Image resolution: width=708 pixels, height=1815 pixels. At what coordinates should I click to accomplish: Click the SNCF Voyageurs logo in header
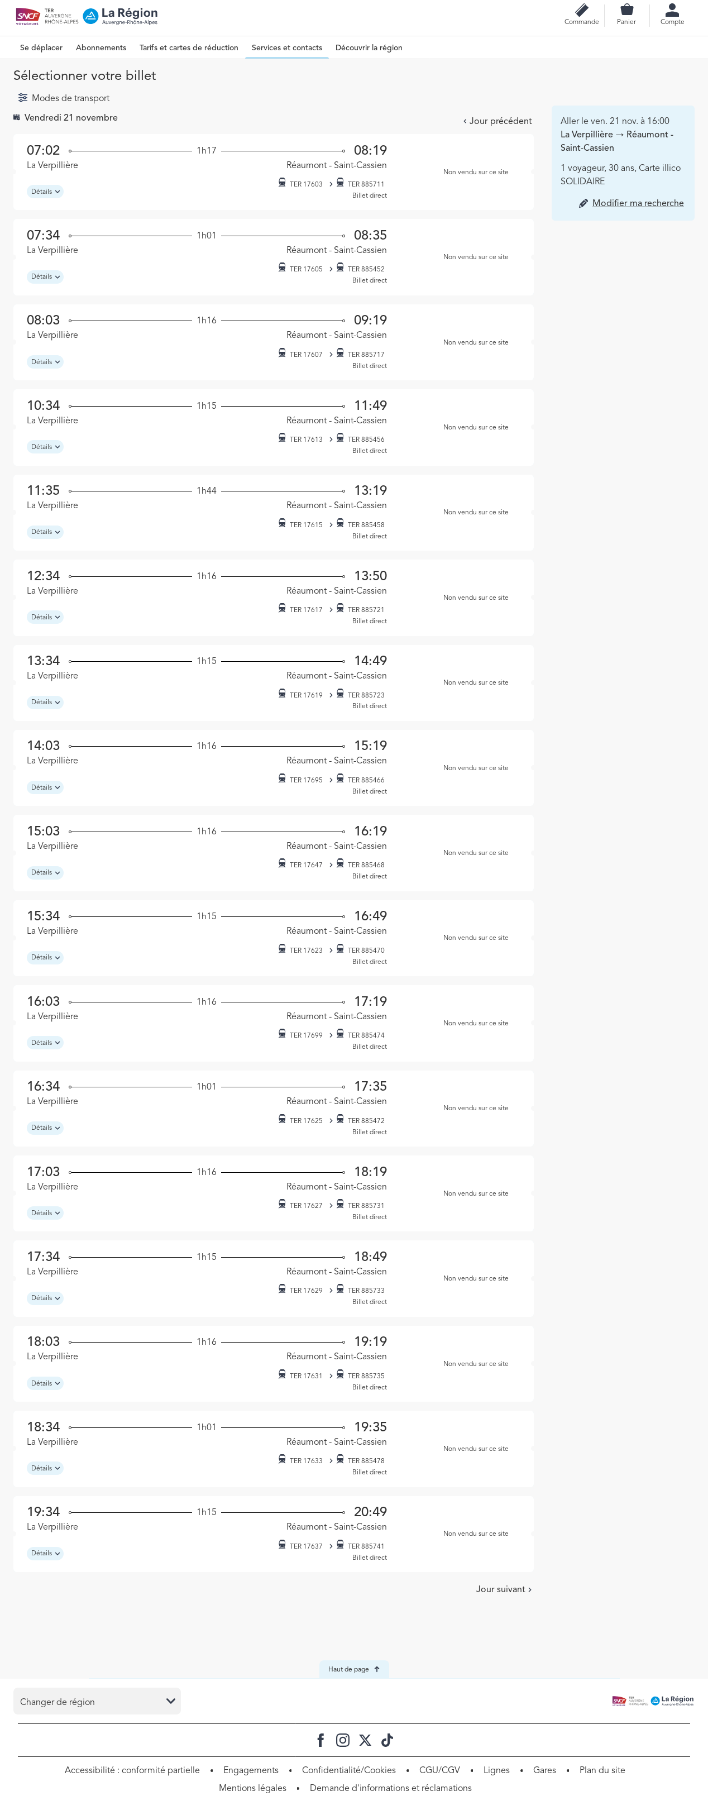click(28, 16)
